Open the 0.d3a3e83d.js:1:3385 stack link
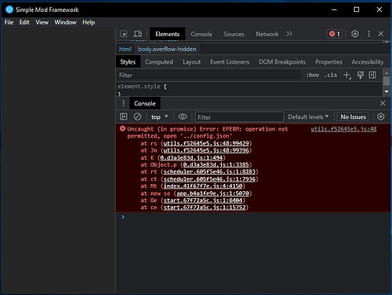 (x=216, y=164)
